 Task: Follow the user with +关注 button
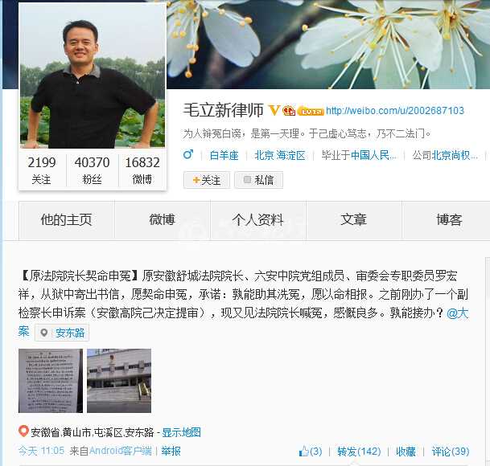click(207, 180)
